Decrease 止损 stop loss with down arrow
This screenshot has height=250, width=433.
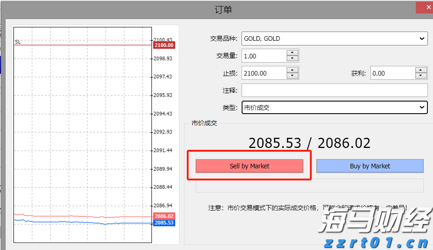coord(292,76)
